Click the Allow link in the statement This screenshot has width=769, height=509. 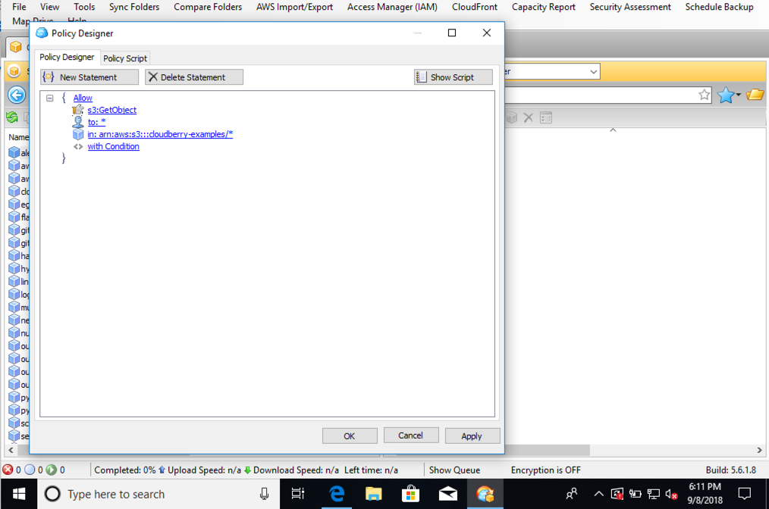click(x=82, y=98)
